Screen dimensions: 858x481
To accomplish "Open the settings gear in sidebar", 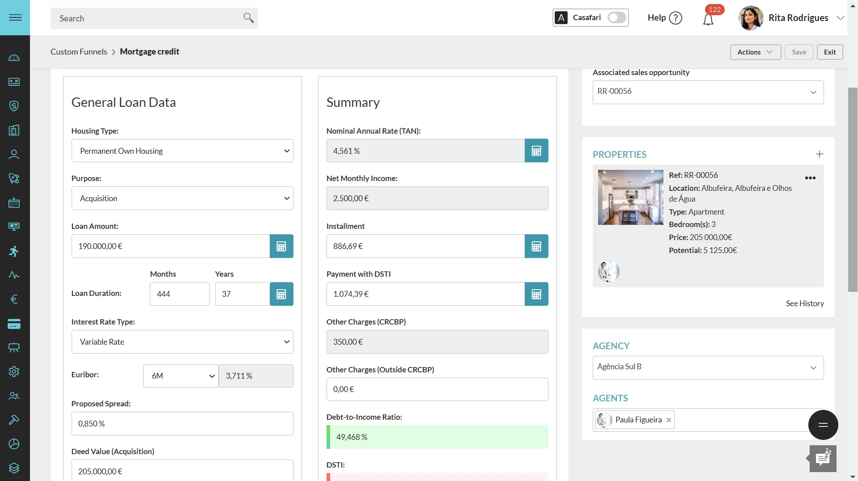I will tap(14, 371).
